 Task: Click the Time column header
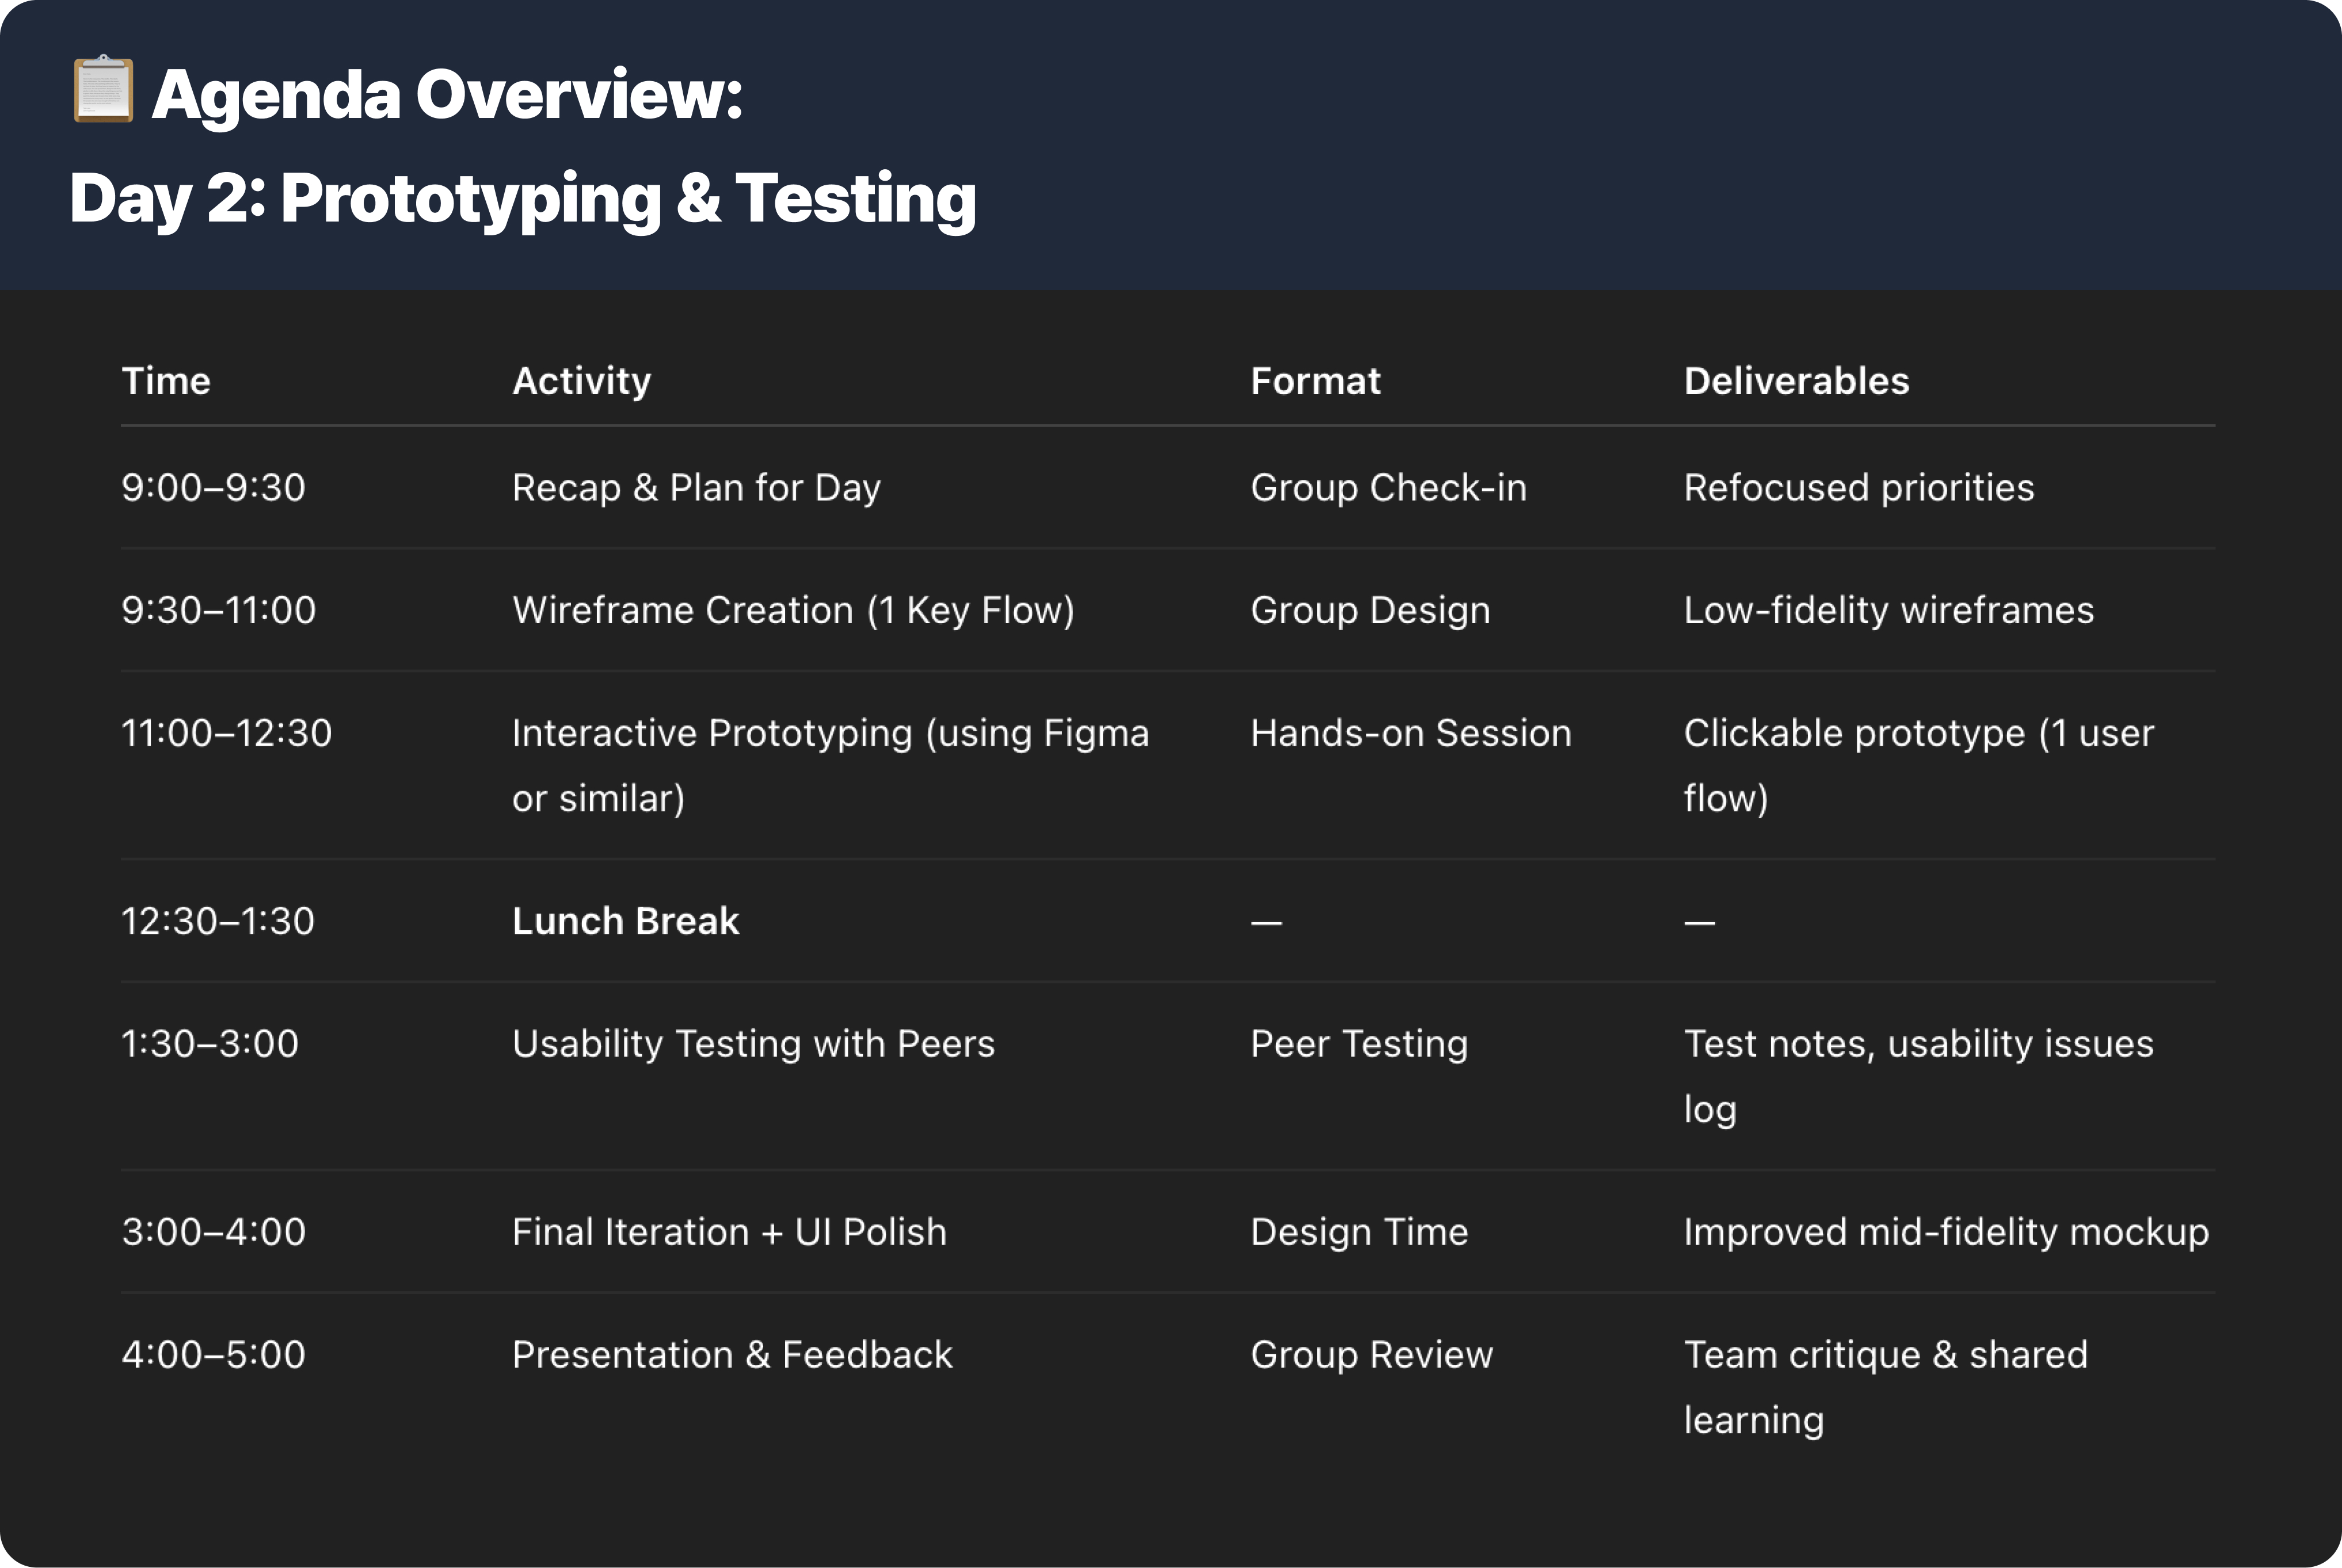point(166,381)
